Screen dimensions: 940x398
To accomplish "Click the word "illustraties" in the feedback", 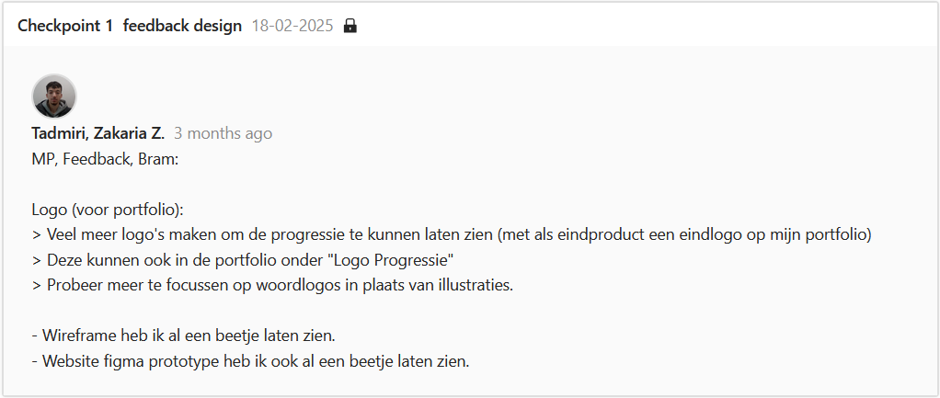I will (472, 285).
